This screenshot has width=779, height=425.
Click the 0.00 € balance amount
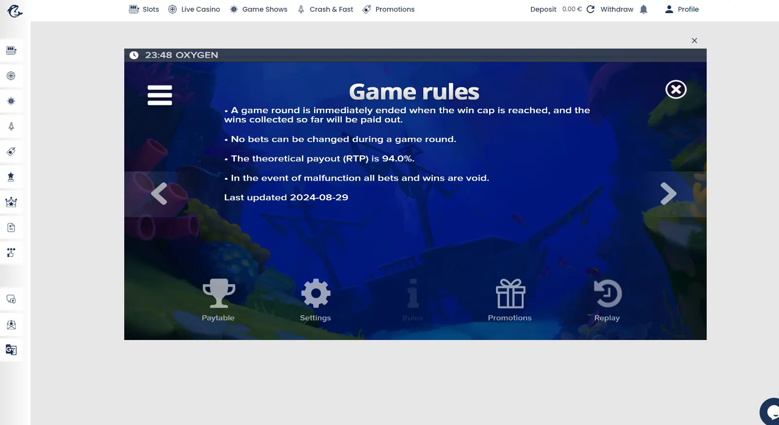click(x=572, y=9)
